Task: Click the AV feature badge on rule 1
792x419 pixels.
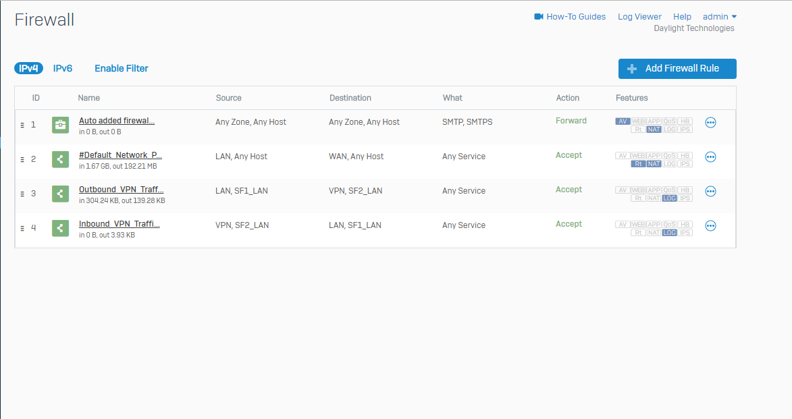Action: pyautogui.click(x=623, y=121)
